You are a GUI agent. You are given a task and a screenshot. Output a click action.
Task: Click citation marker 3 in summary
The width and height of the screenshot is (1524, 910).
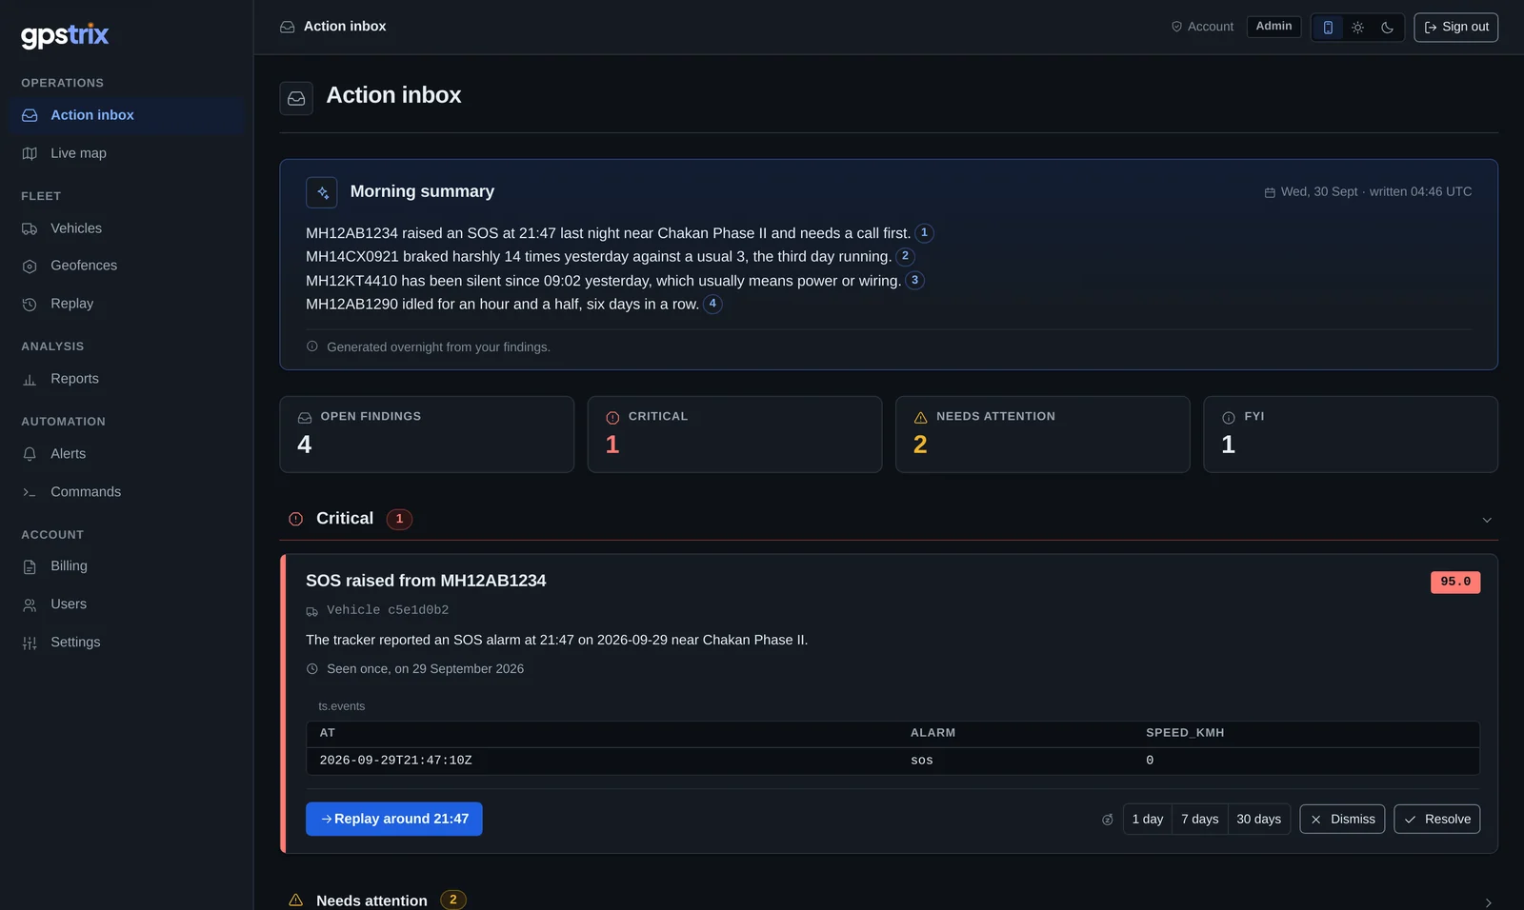point(914,281)
